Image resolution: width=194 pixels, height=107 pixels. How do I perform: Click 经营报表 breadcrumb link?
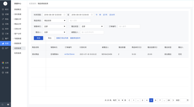[32, 3]
